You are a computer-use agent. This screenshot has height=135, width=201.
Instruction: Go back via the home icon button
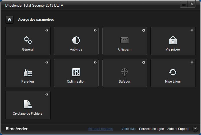[x=10, y=20]
